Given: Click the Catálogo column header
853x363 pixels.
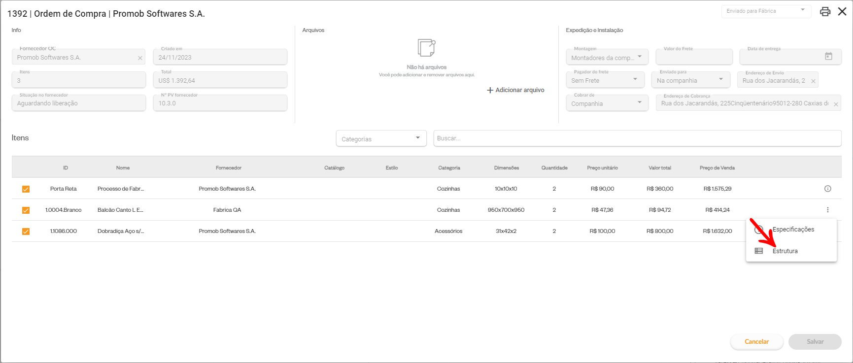Looking at the screenshot, I should click(334, 168).
